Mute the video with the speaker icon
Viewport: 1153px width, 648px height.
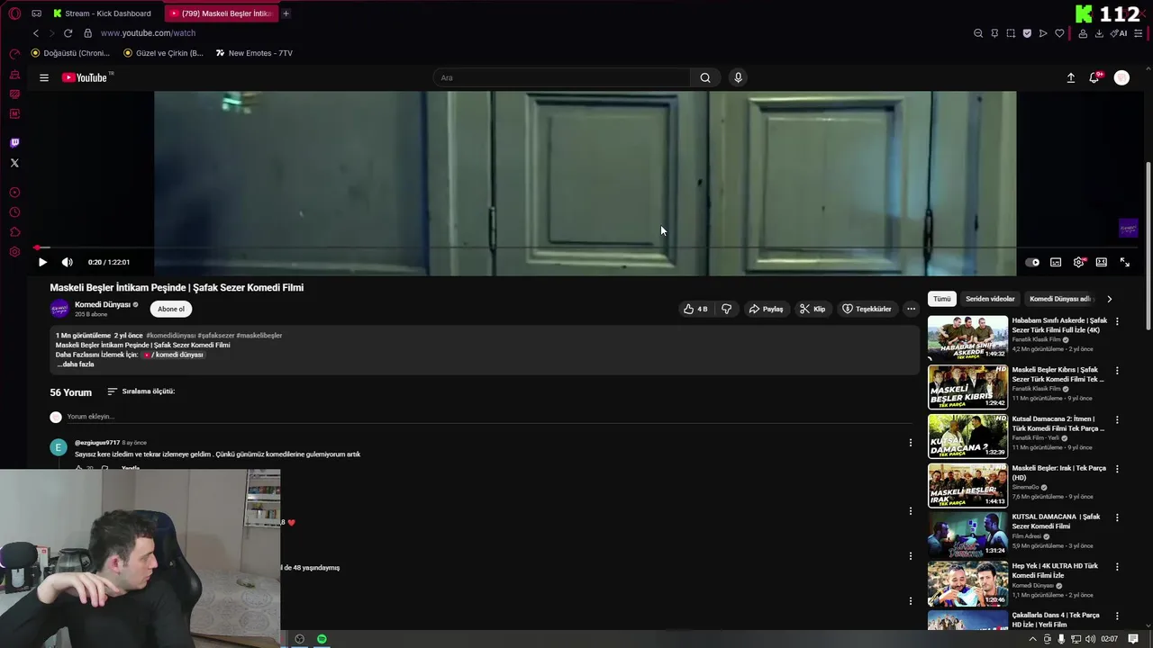[x=67, y=262]
